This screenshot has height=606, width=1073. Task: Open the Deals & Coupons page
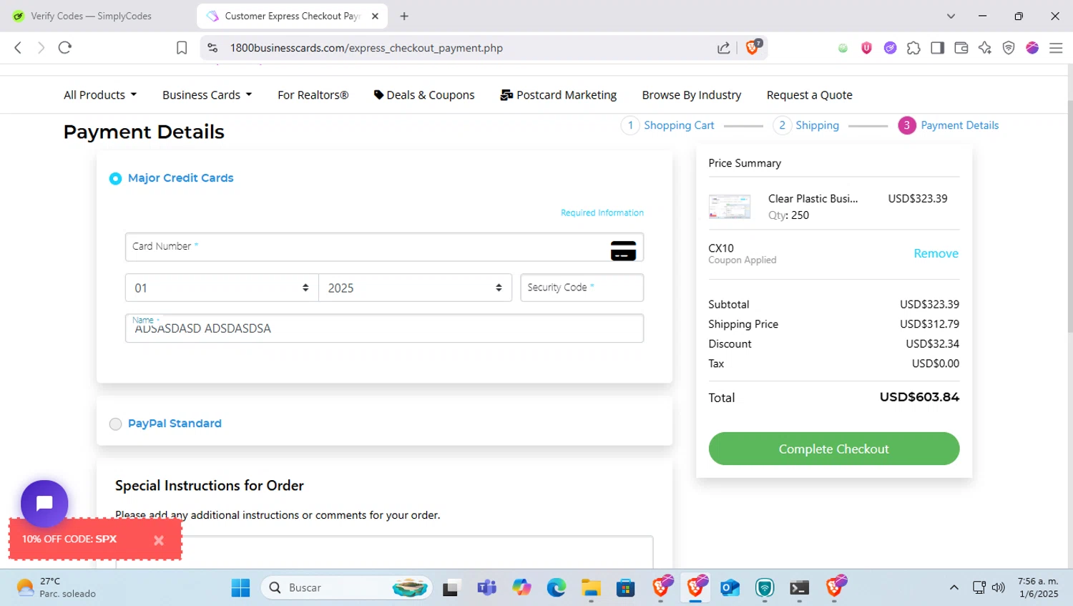[424, 95]
